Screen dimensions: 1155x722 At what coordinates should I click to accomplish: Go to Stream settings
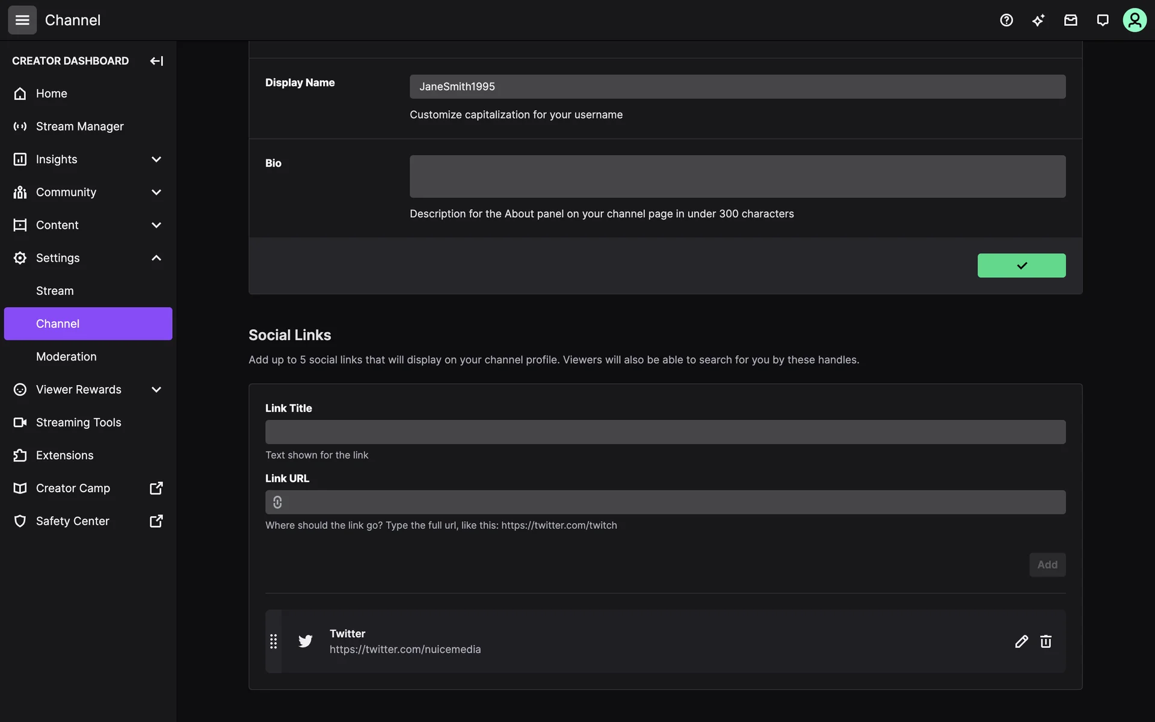pos(55,291)
